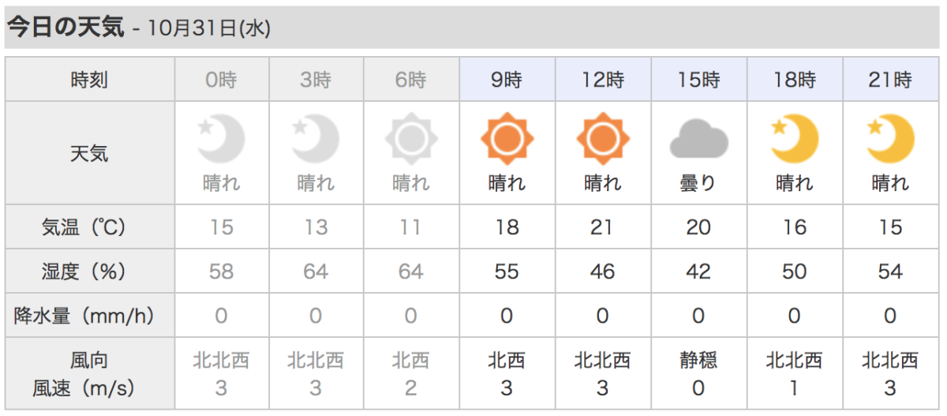Select the 9時 column header
947x416 pixels.
(507, 80)
